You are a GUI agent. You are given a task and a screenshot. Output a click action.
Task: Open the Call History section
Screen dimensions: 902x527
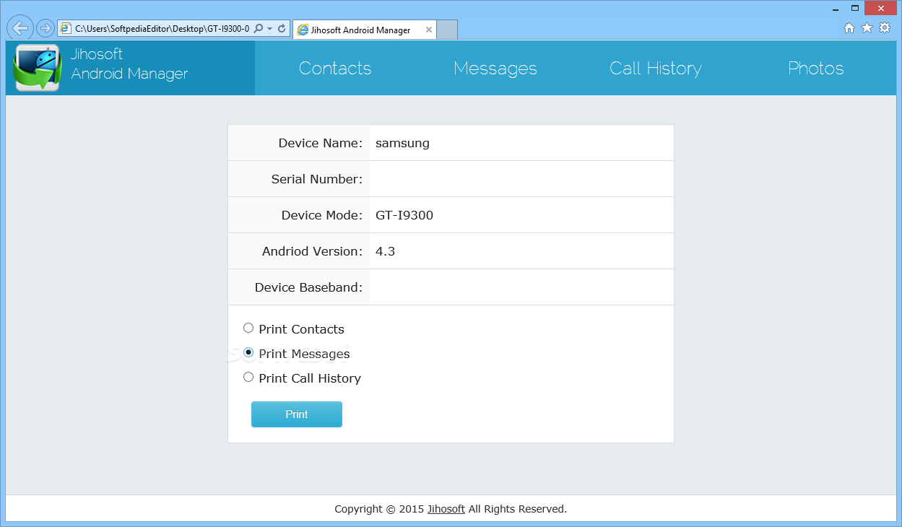pos(656,68)
